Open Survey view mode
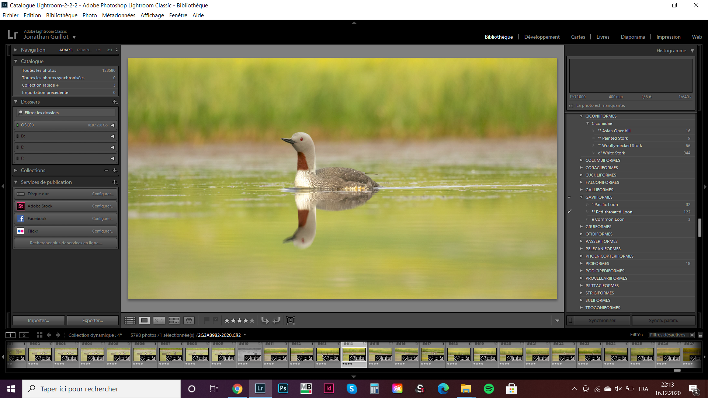708x398 pixels. pos(174,321)
